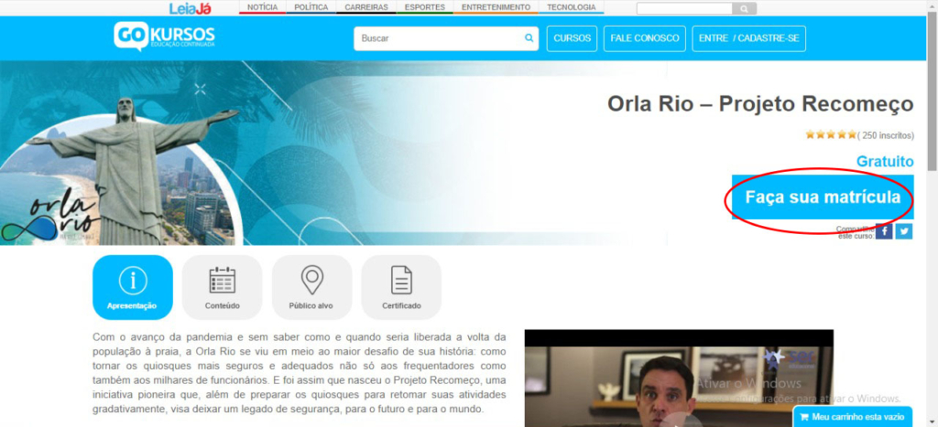Screen dimensions: 938x427
Task: Go to the TECNOLOGIA section
Action: [572, 7]
